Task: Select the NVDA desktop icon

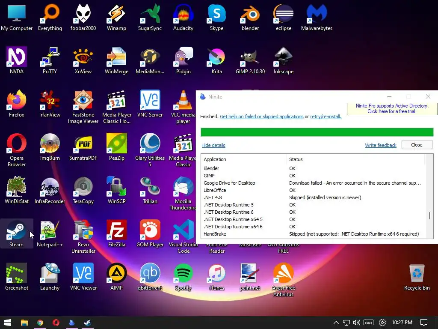Action: [x=17, y=61]
